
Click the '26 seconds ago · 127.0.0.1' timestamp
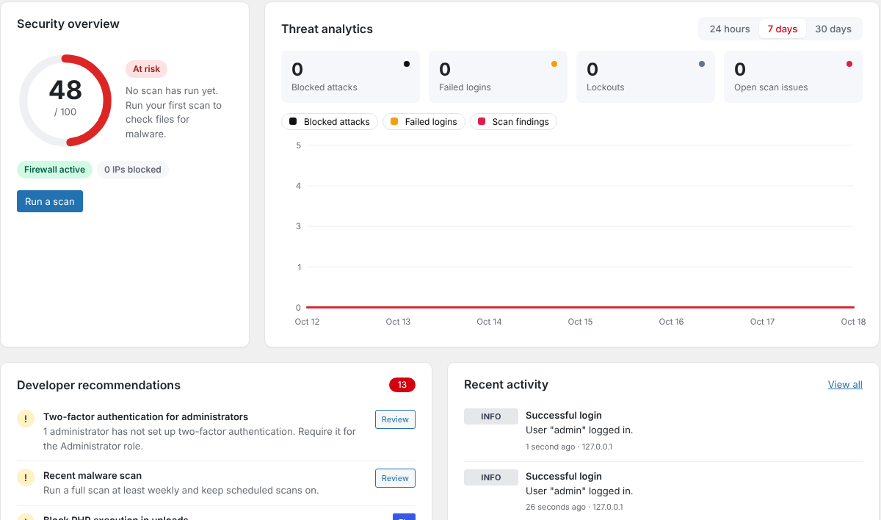(x=574, y=507)
